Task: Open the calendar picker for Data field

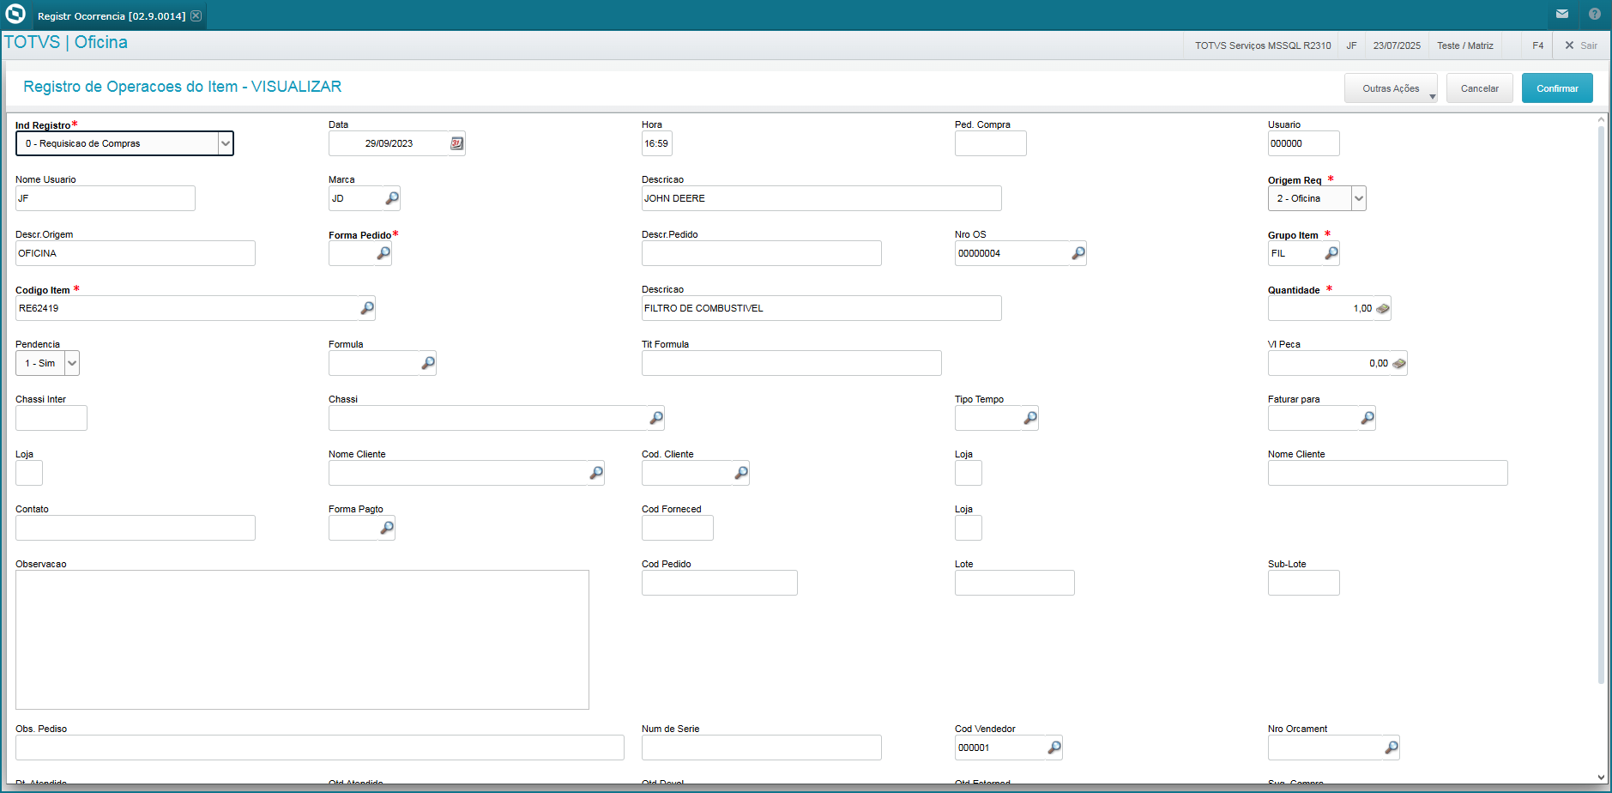Action: coord(457,143)
